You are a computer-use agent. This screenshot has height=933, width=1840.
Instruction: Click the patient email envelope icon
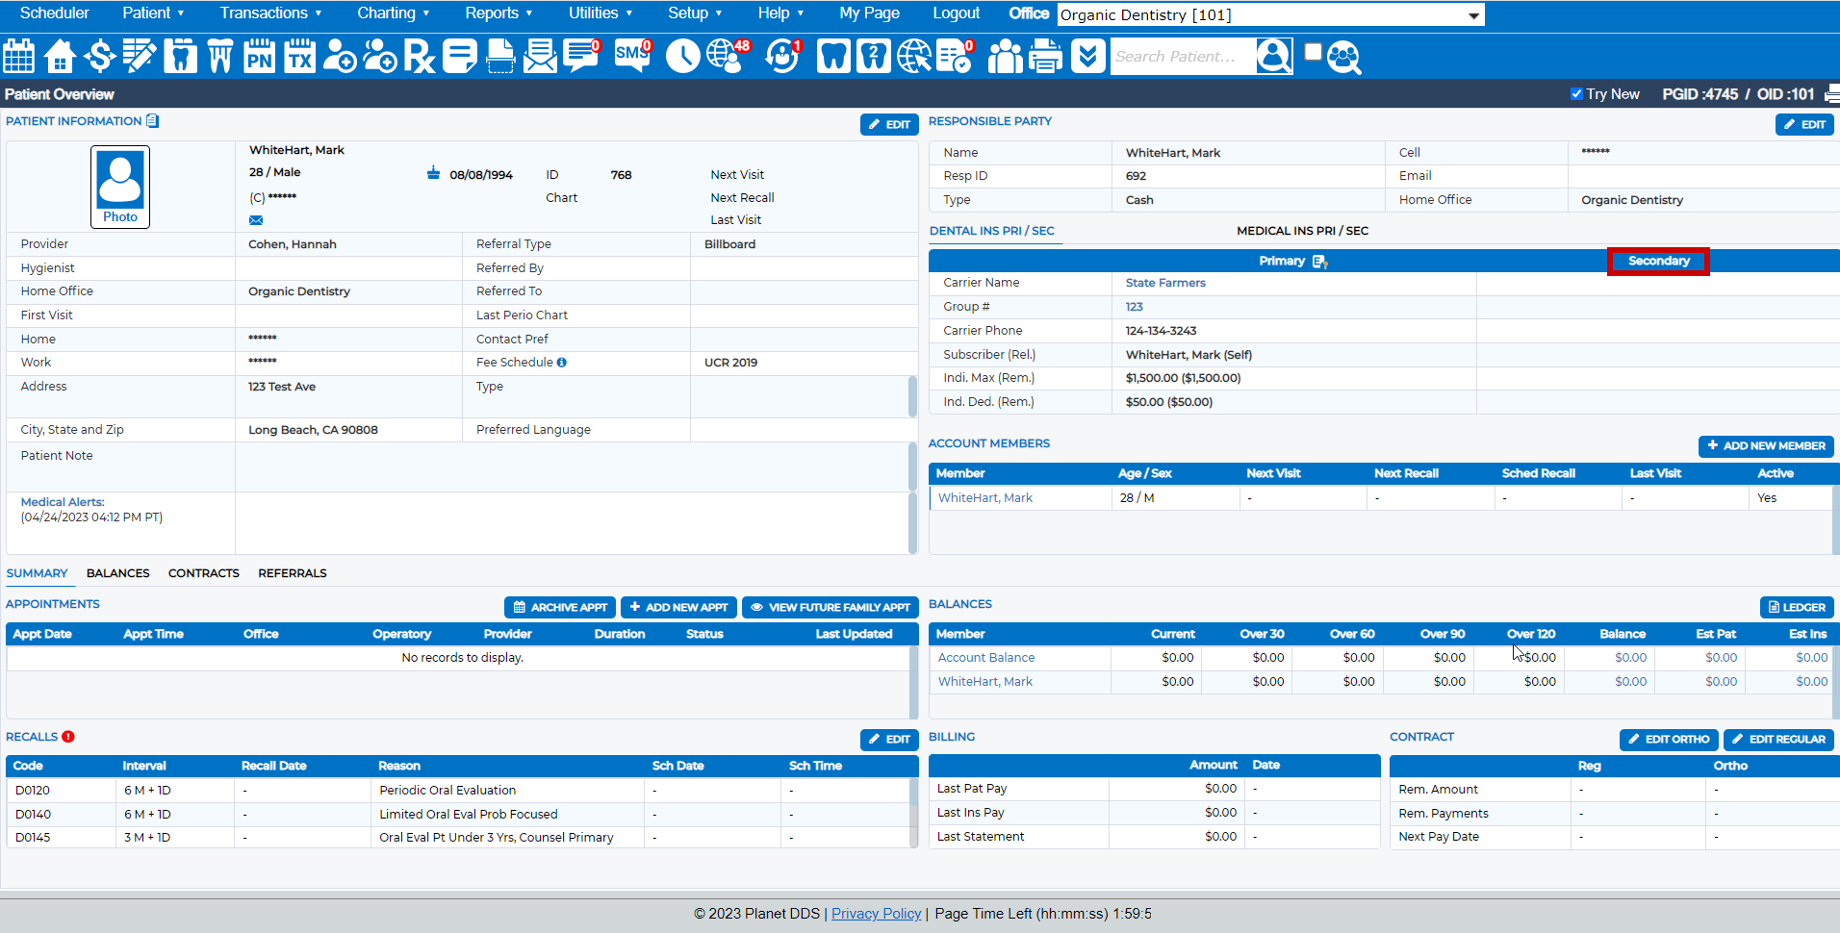coord(256,220)
